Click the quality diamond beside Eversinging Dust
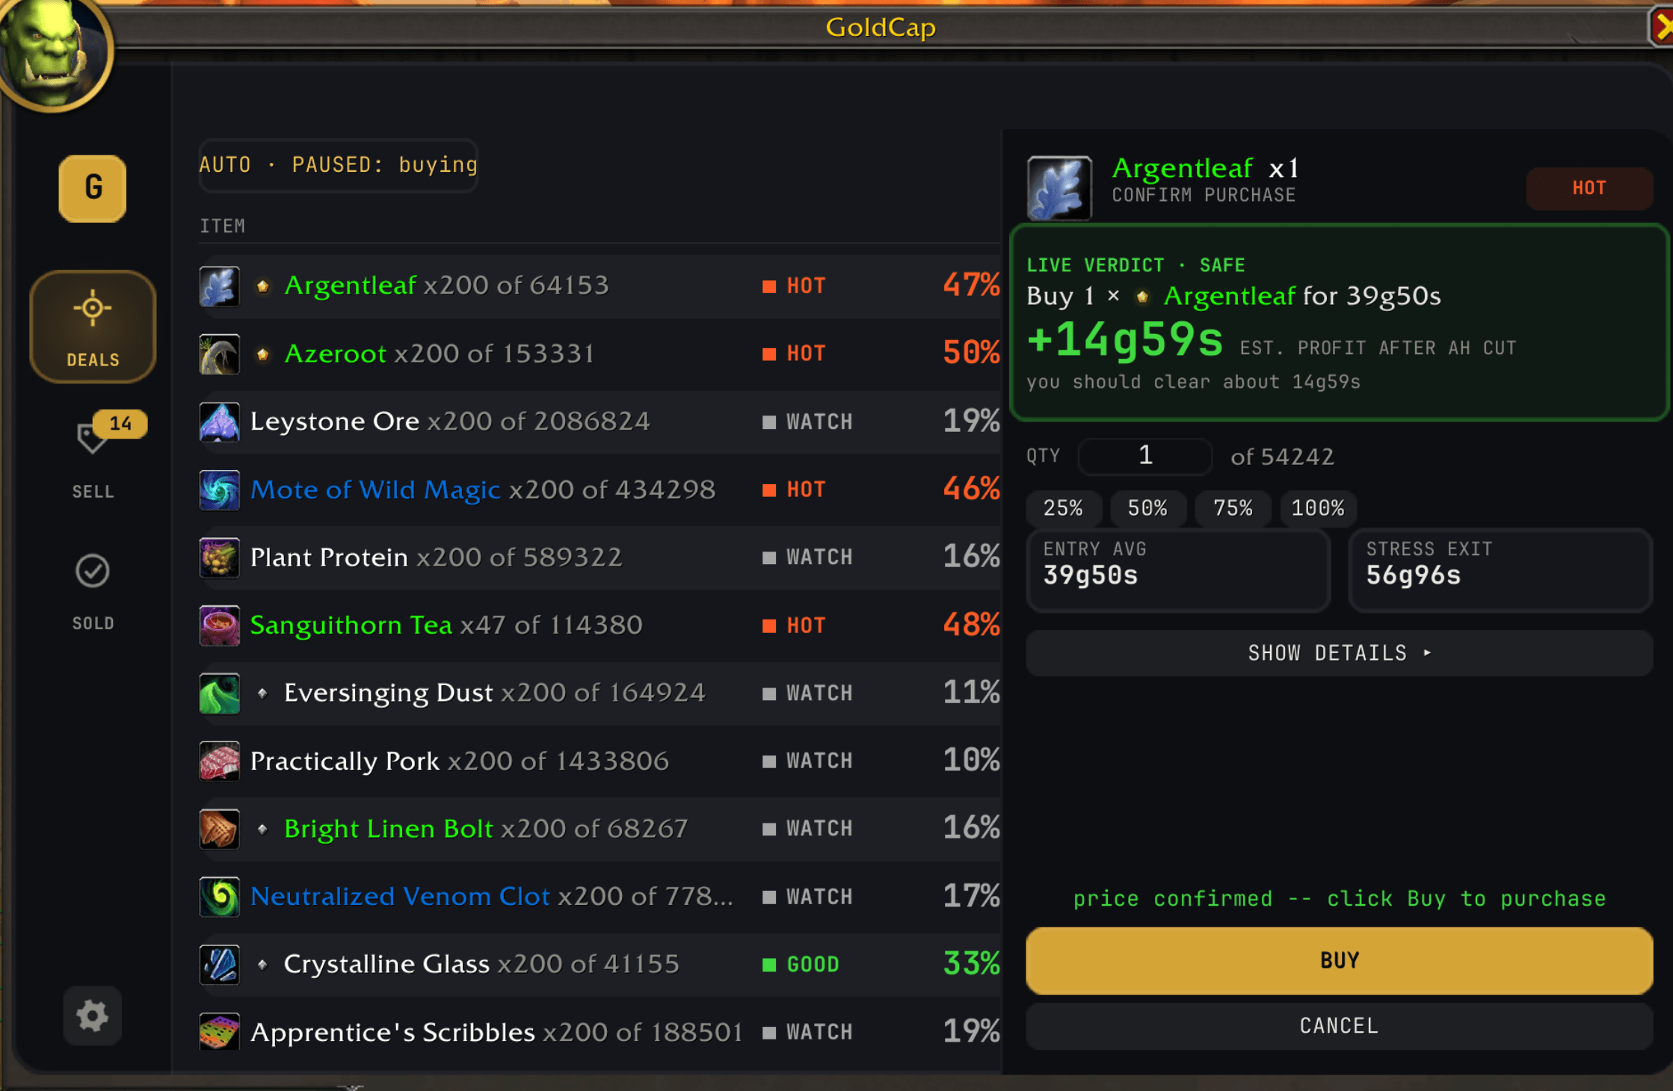Viewport: 1673px width, 1091px height. pyautogui.click(x=262, y=693)
